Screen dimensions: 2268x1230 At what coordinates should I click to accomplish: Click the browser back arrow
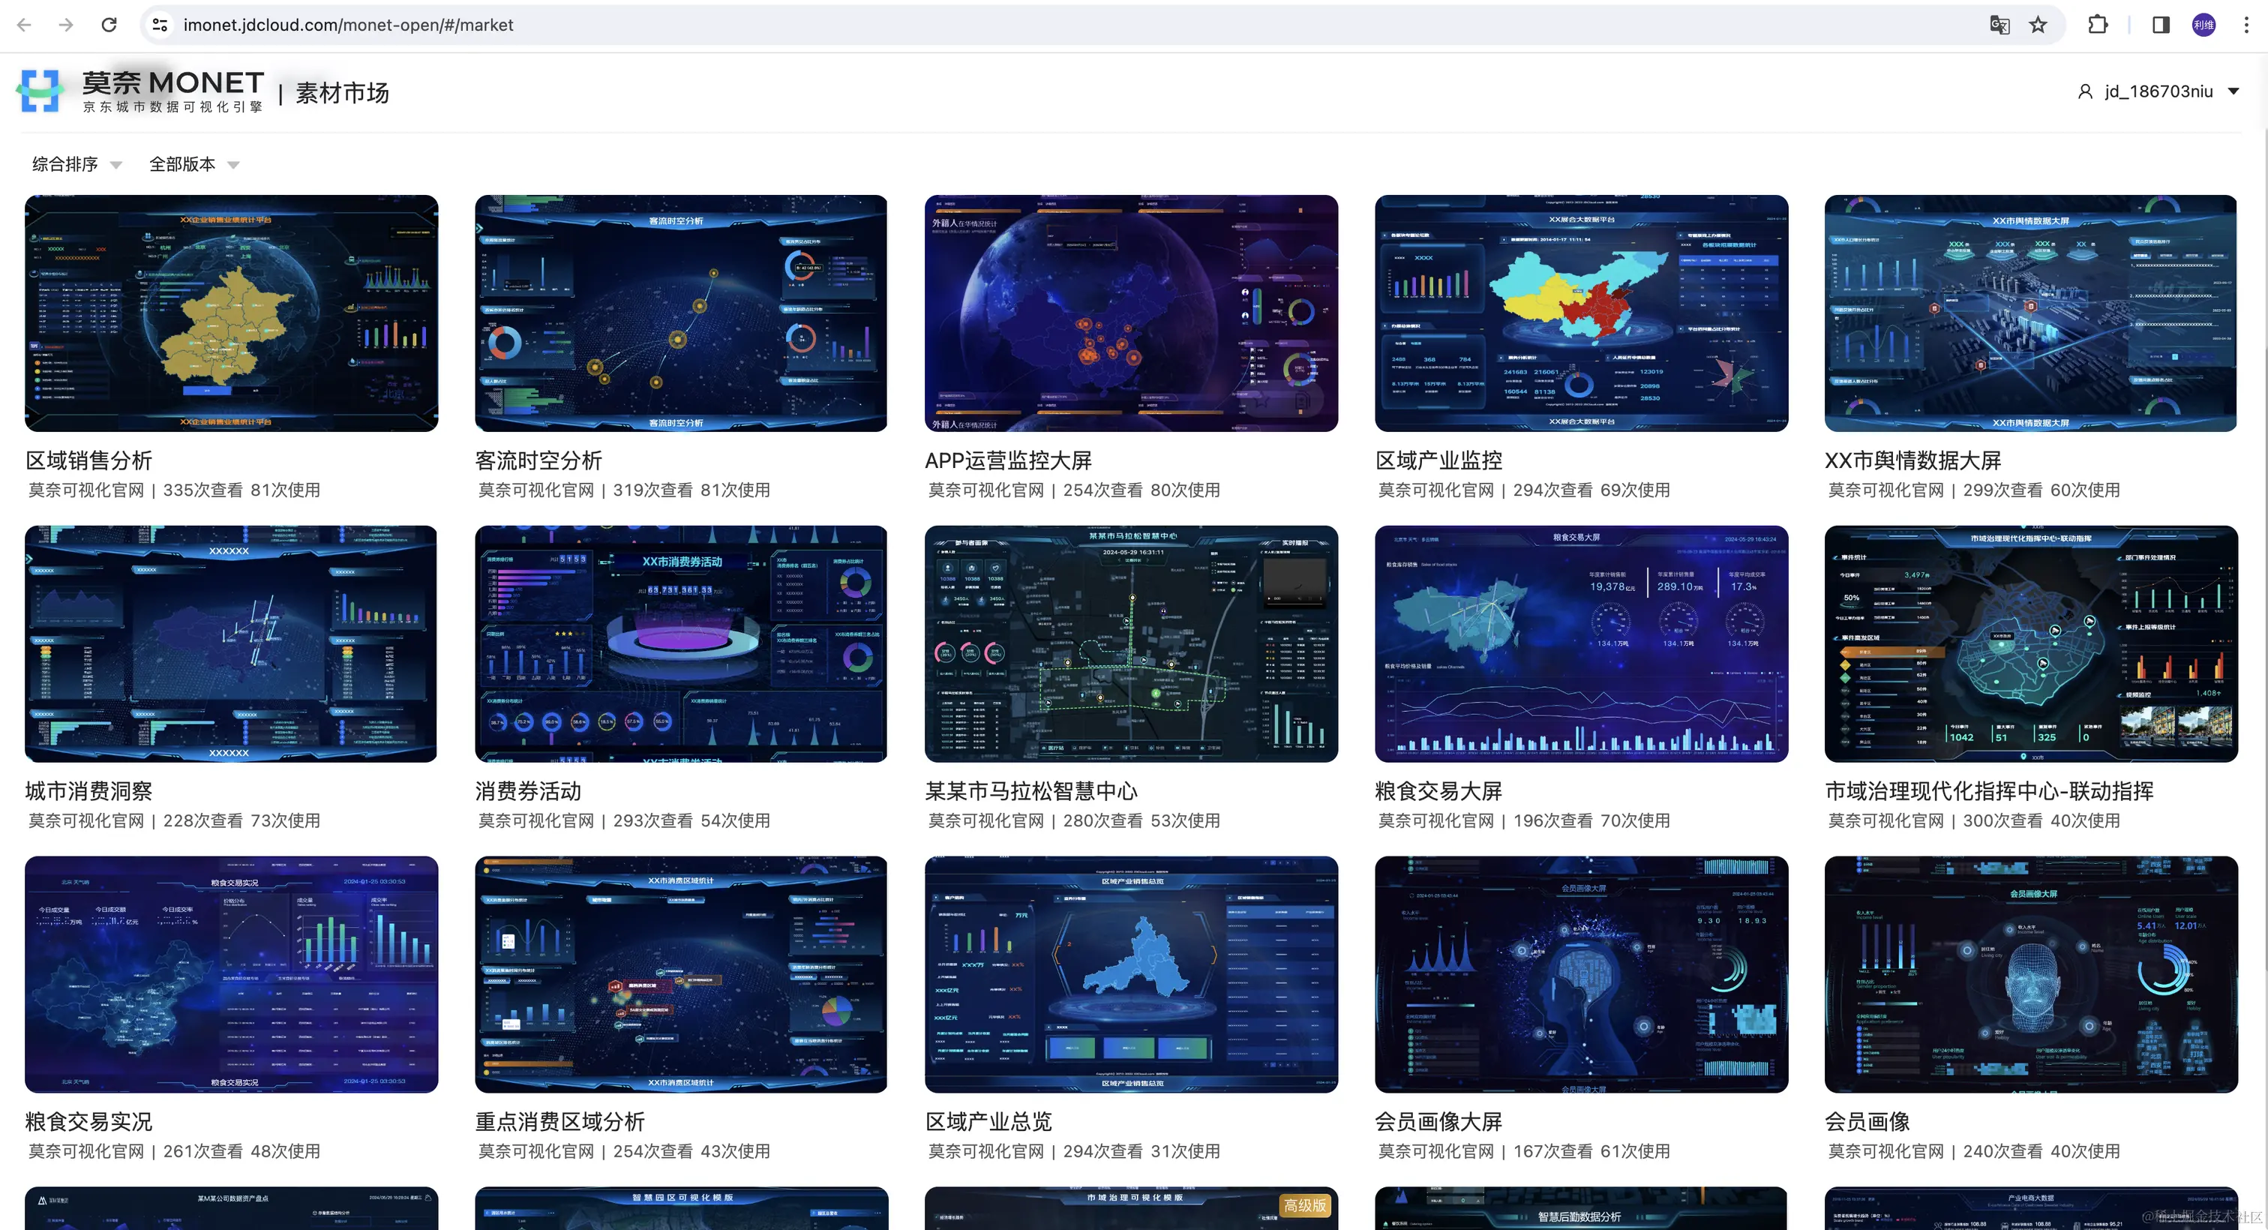25,25
